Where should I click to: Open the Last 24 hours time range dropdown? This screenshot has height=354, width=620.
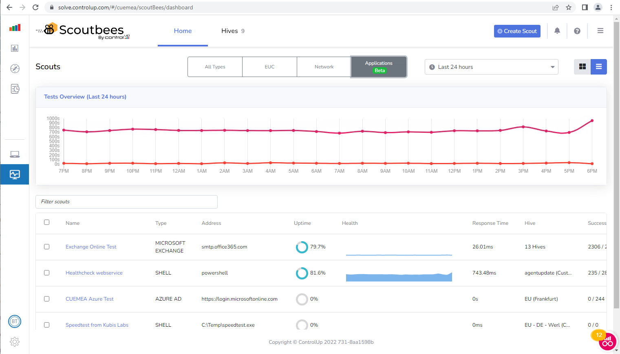click(491, 66)
